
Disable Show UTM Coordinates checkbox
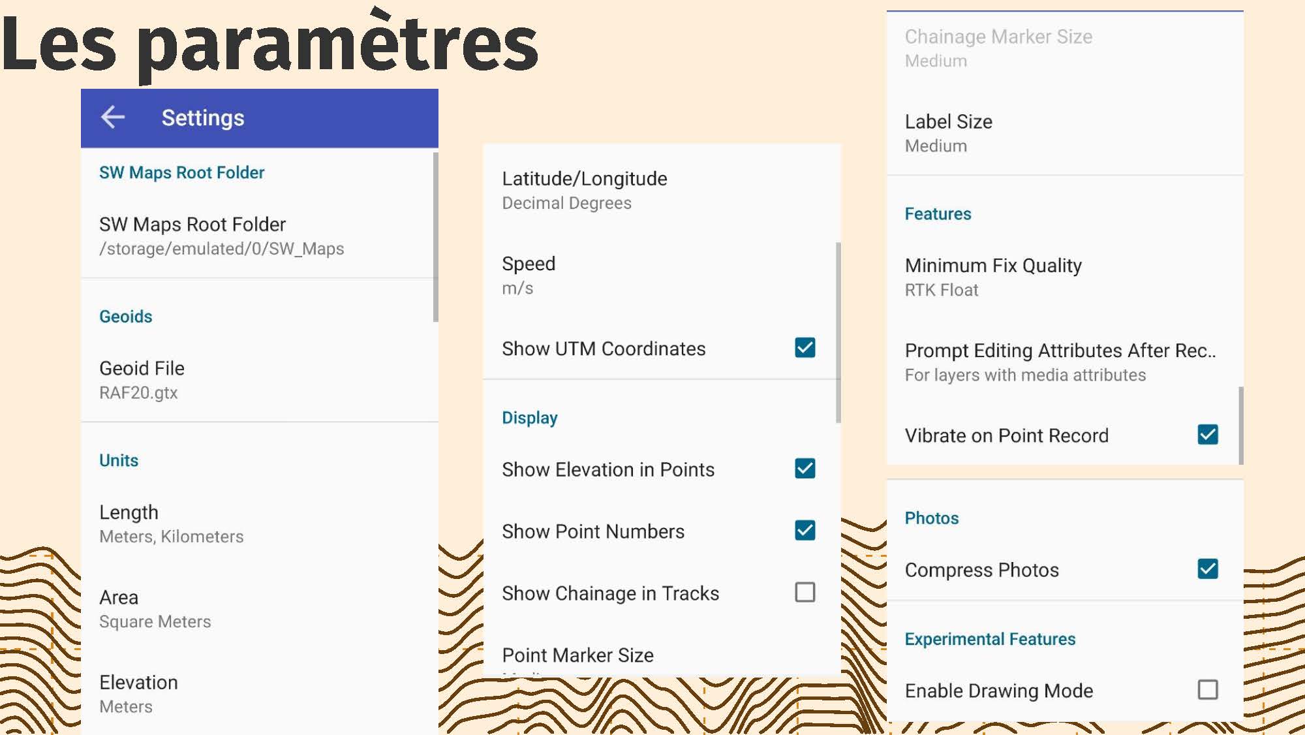(805, 348)
